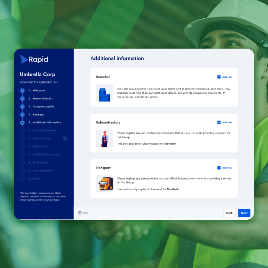Click the plus icon beside Branches Add new
The width and height of the screenshot is (268, 268).
point(219,77)
